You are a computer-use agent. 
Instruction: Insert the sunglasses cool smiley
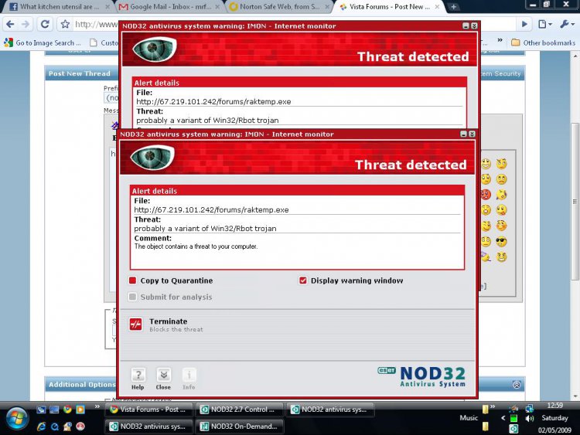click(x=501, y=242)
